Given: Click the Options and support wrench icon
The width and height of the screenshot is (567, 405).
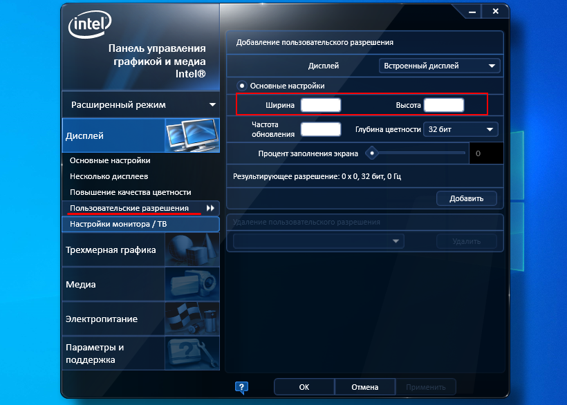Looking at the screenshot, I should pyautogui.click(x=192, y=353).
